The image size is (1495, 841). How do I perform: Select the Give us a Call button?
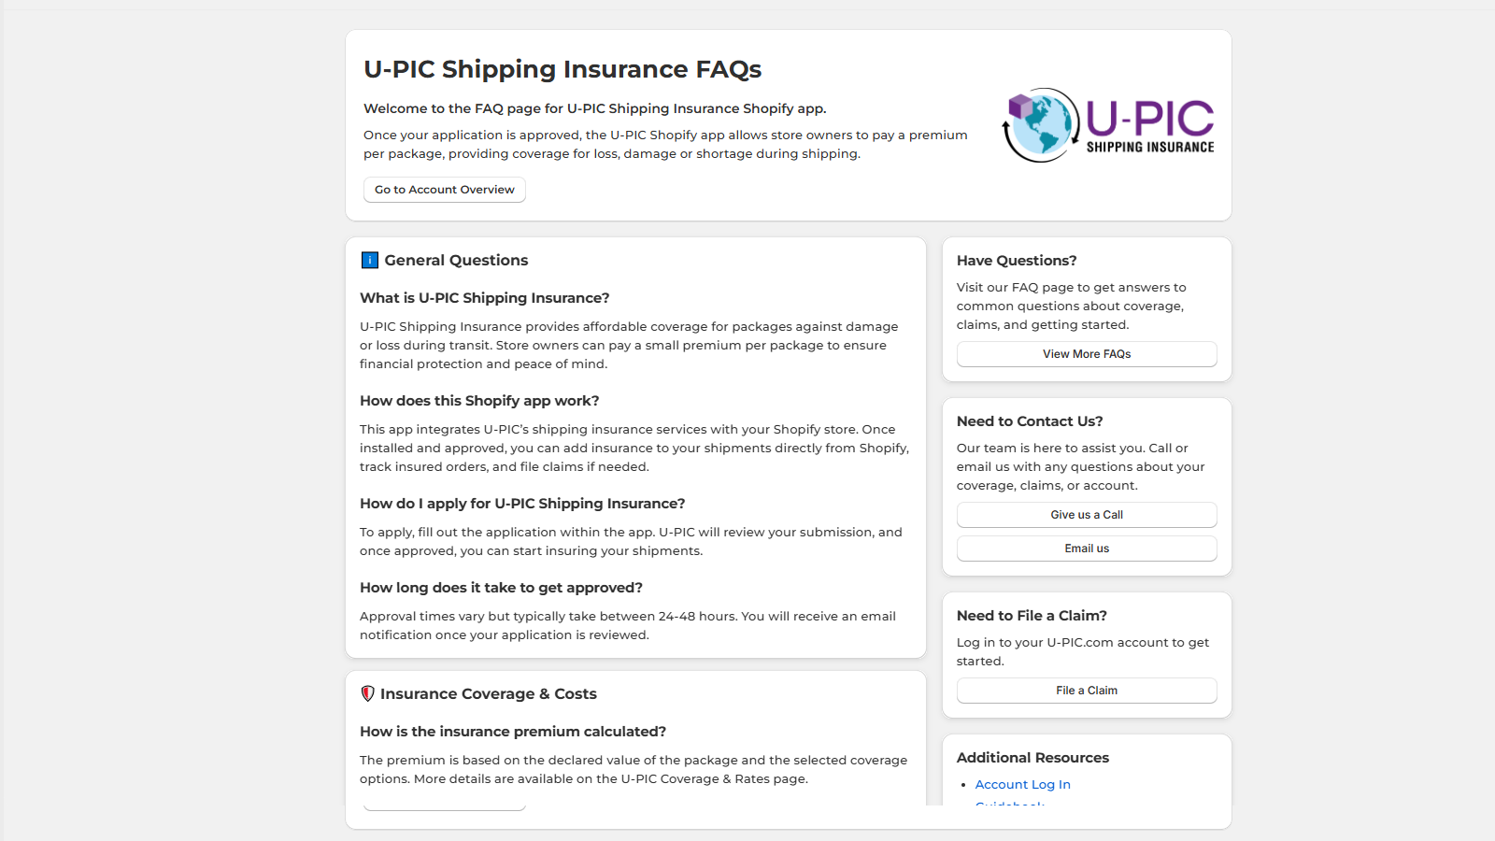pos(1087,515)
